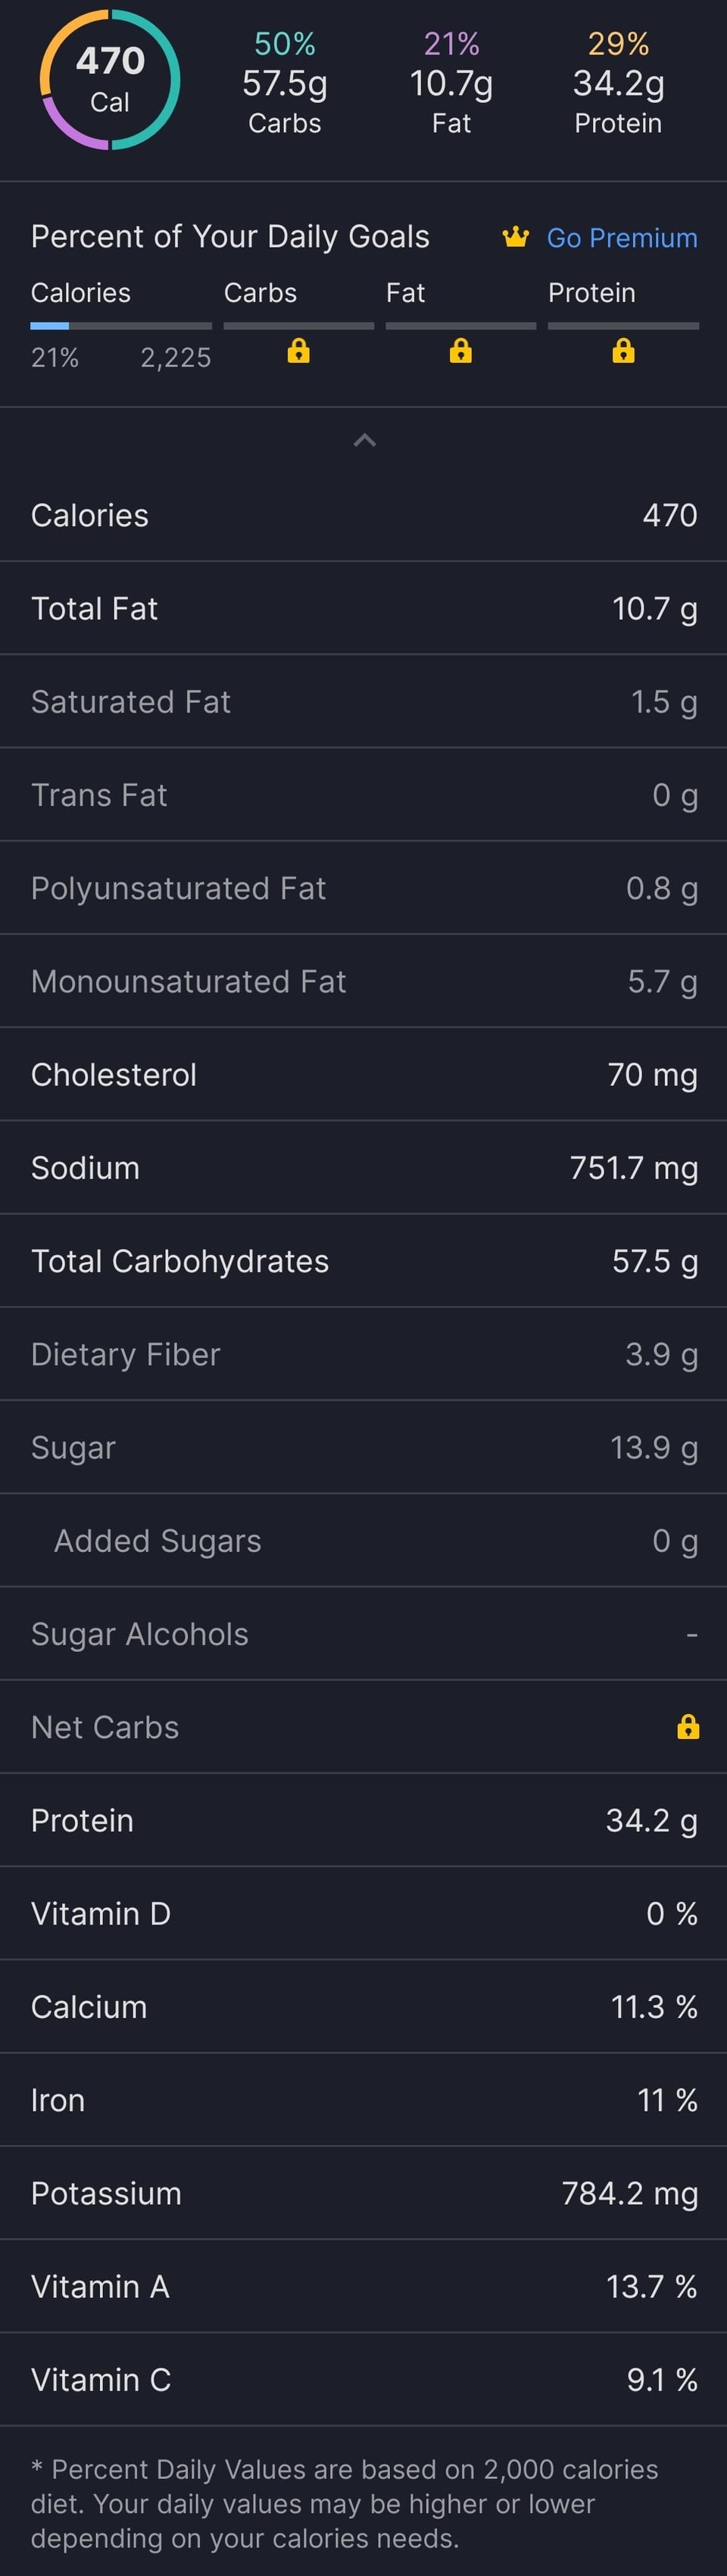Select the 50% Carbs macro summary
Image resolution: width=727 pixels, height=2576 pixels.
pyautogui.click(x=285, y=82)
